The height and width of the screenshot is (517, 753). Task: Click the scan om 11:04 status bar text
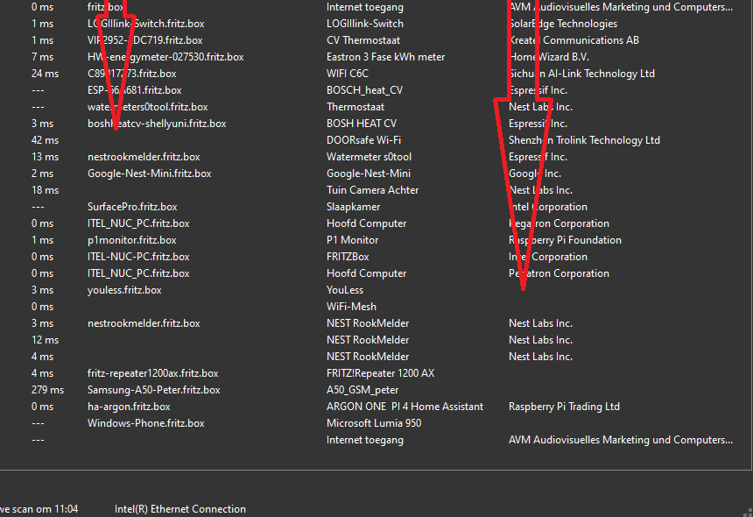pyautogui.click(x=46, y=509)
